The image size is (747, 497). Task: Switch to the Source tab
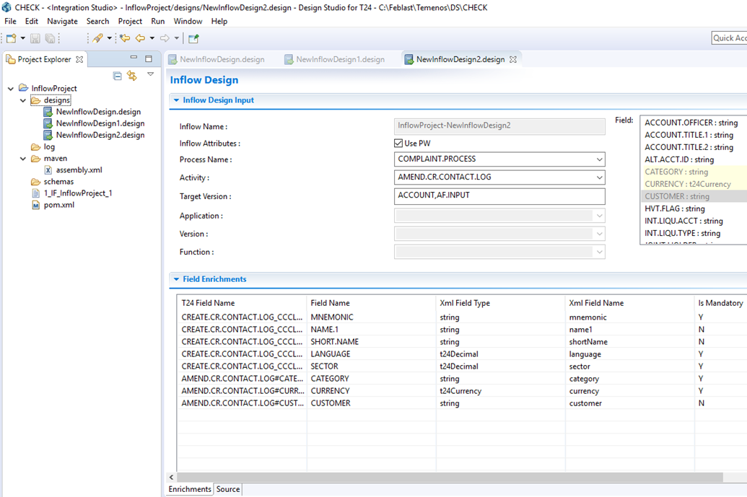[228, 489]
